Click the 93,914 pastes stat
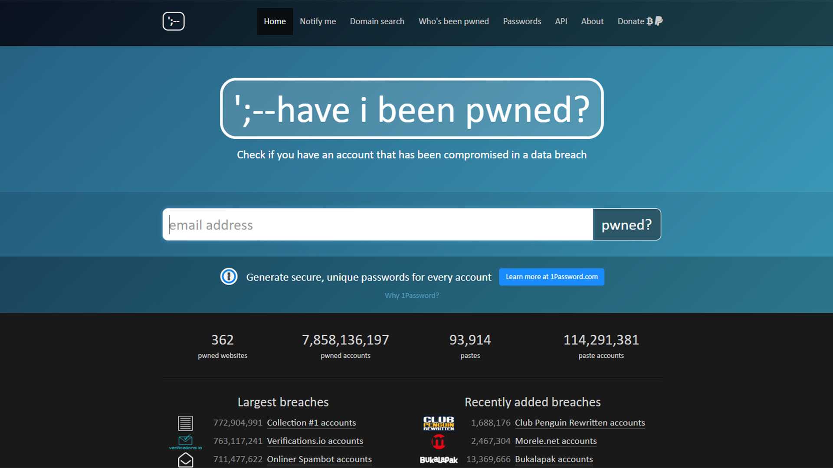The image size is (833, 468). (x=470, y=347)
